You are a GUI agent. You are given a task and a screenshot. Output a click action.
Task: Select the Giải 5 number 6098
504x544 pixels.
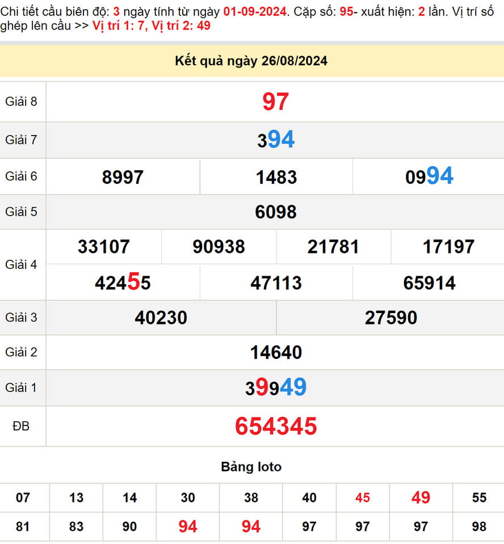pos(276,212)
